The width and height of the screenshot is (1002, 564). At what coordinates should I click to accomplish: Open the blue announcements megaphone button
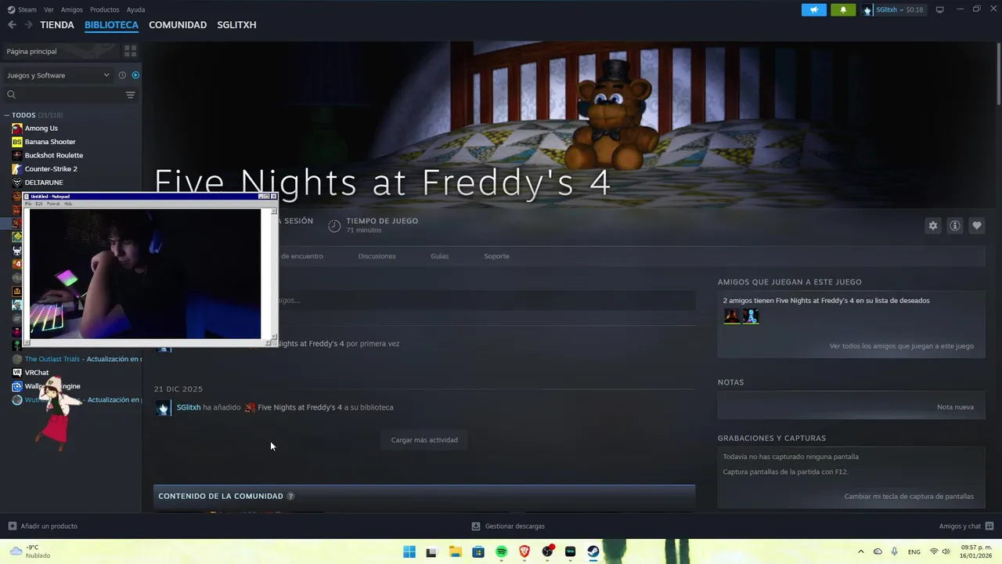(814, 9)
